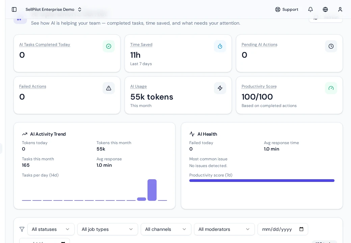351x243 pixels.
Task: Open Support link in header
Action: [287, 9]
